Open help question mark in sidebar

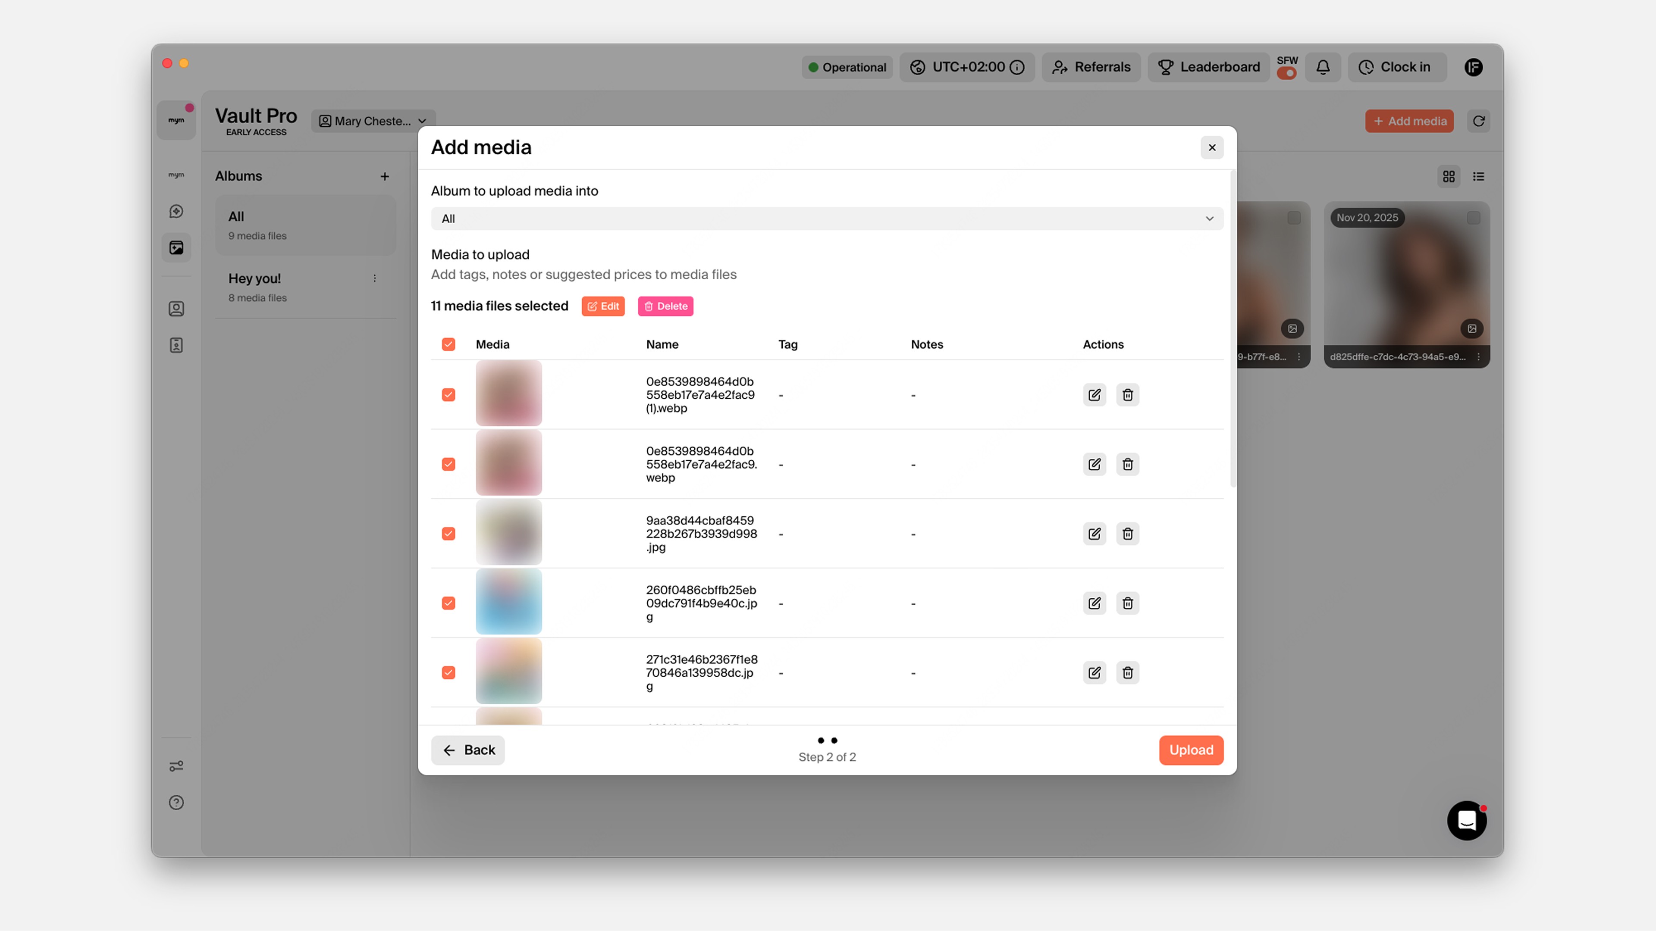(x=176, y=802)
